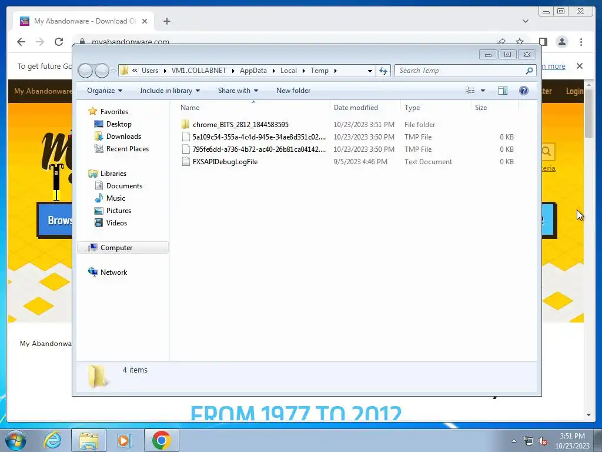
Task: Show the preview pane icon
Action: point(502,91)
